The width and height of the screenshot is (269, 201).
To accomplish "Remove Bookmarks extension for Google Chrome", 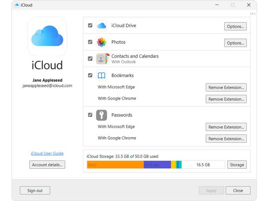I will 226,99.
